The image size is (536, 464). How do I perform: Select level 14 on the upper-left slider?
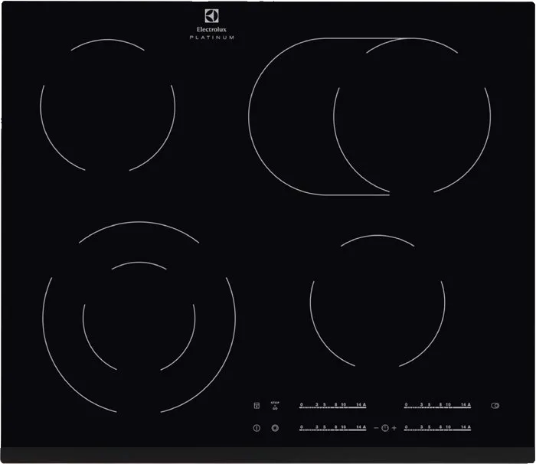coord(358,407)
